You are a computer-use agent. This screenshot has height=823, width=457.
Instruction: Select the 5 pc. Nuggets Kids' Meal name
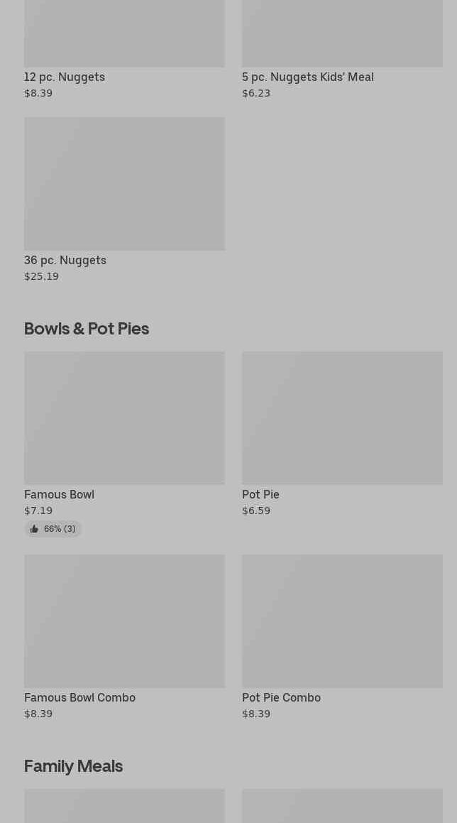point(308,77)
